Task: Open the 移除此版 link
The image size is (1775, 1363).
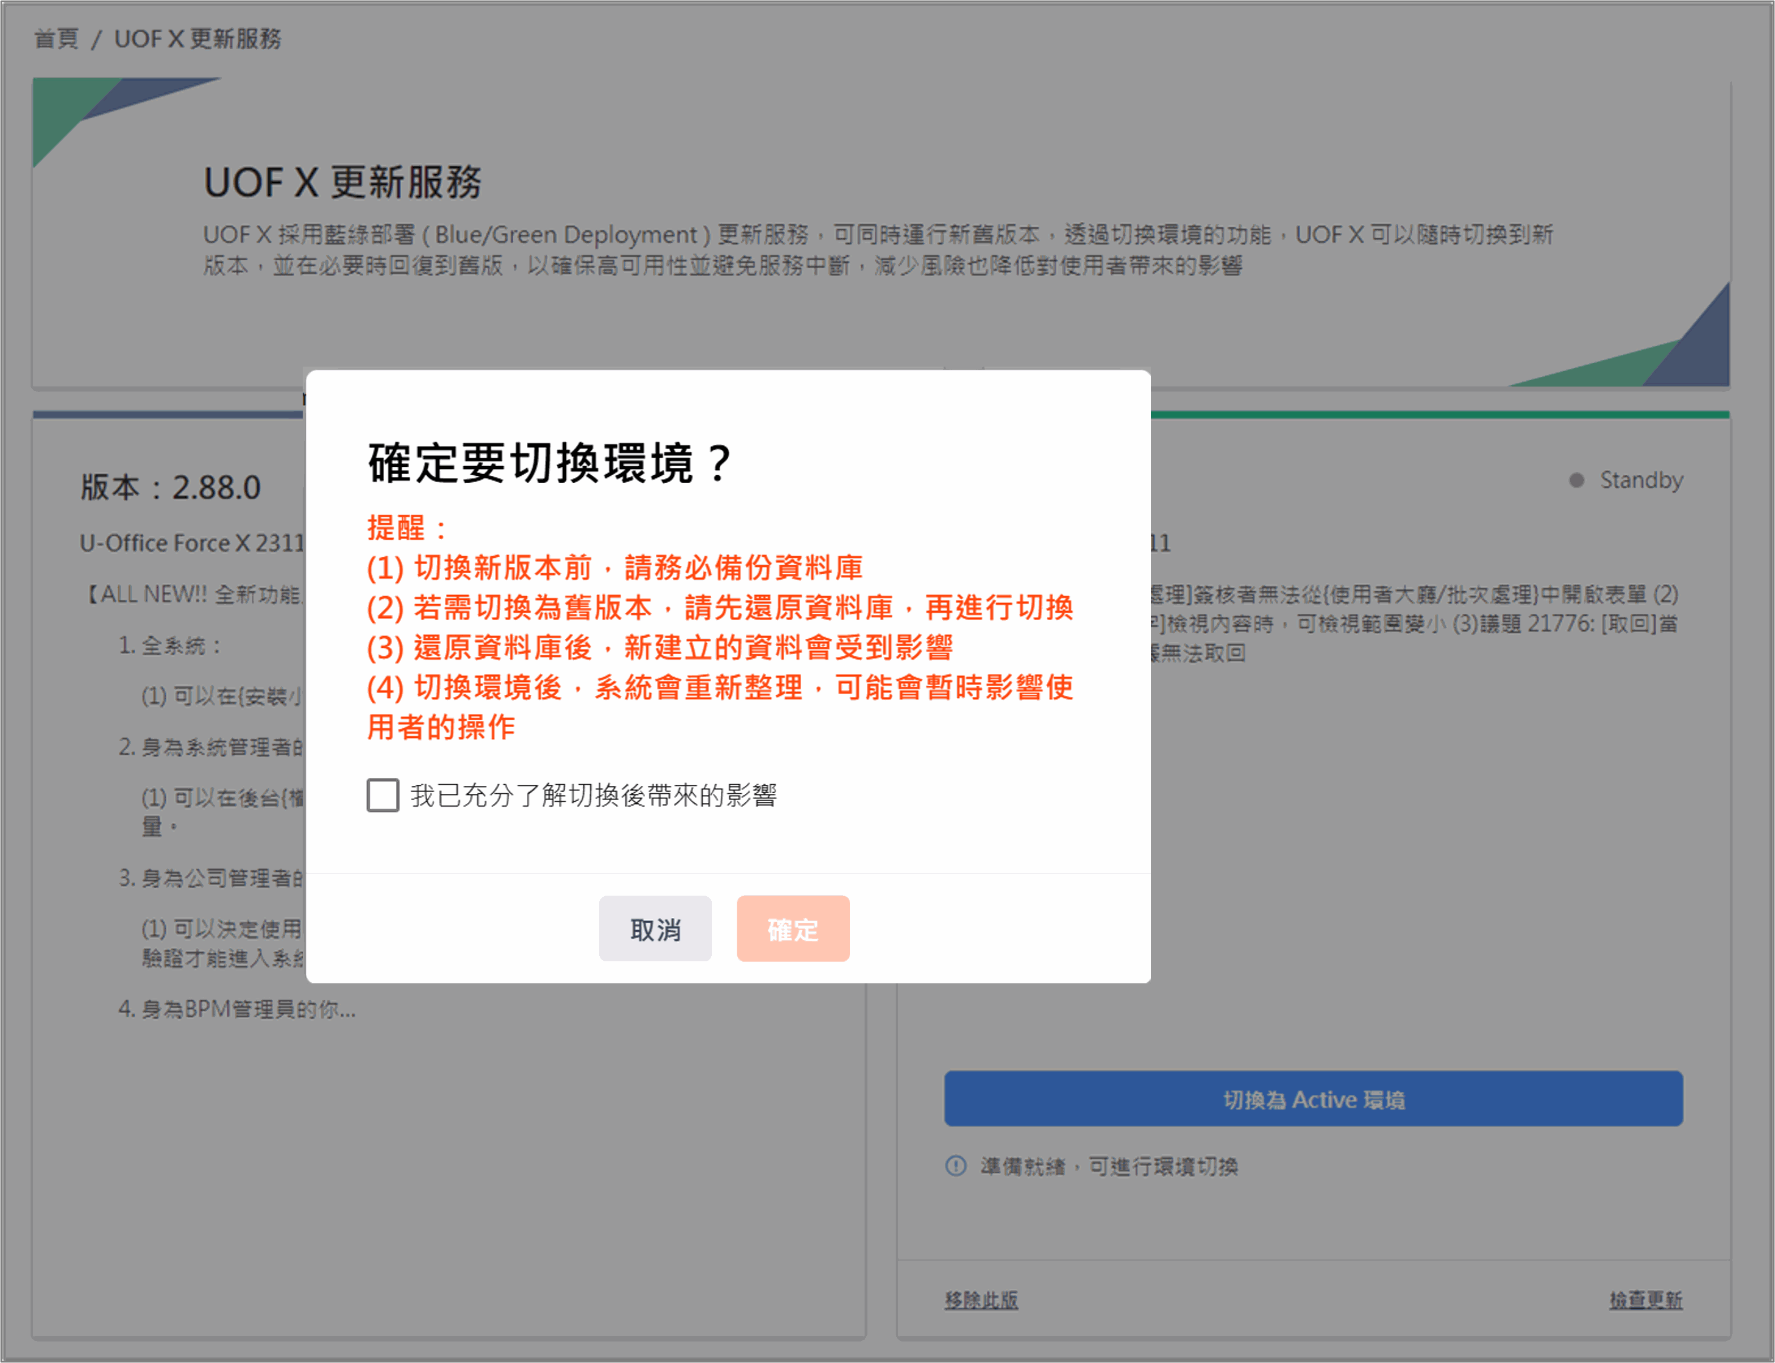Action: (981, 1301)
